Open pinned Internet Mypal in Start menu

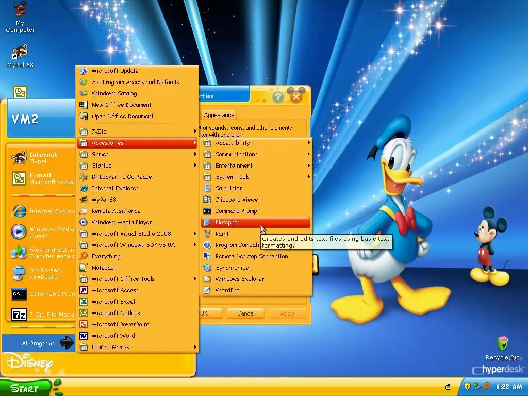(x=42, y=158)
